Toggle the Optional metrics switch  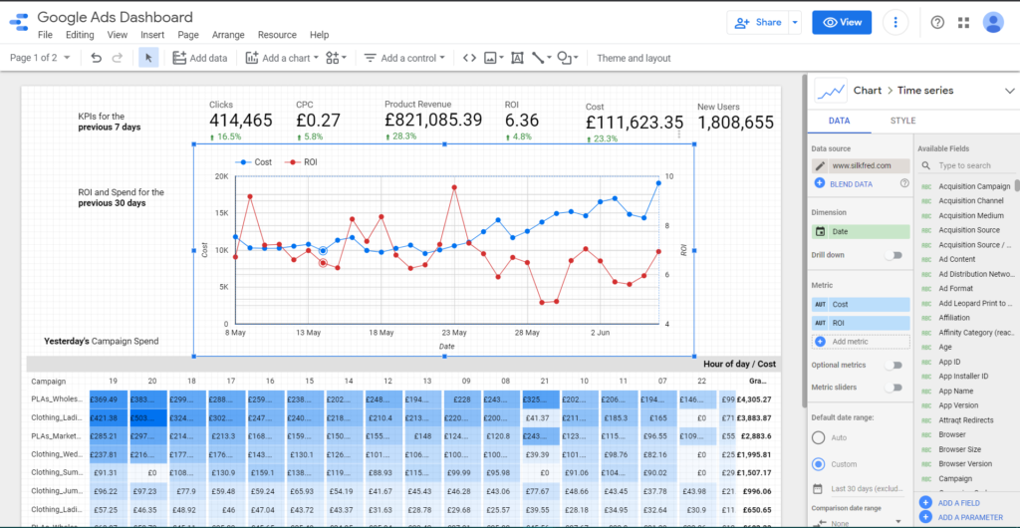click(893, 366)
